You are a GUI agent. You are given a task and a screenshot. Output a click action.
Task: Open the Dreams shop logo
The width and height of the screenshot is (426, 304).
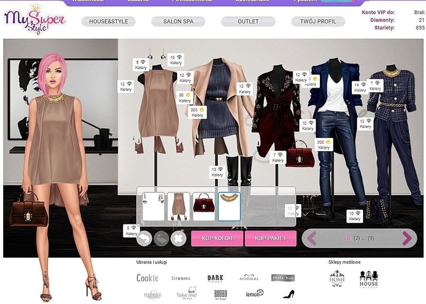[x=181, y=278]
